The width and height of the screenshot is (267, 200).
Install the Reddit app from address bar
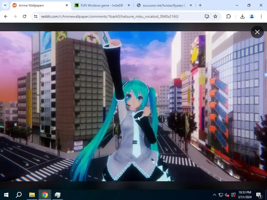pos(207,16)
